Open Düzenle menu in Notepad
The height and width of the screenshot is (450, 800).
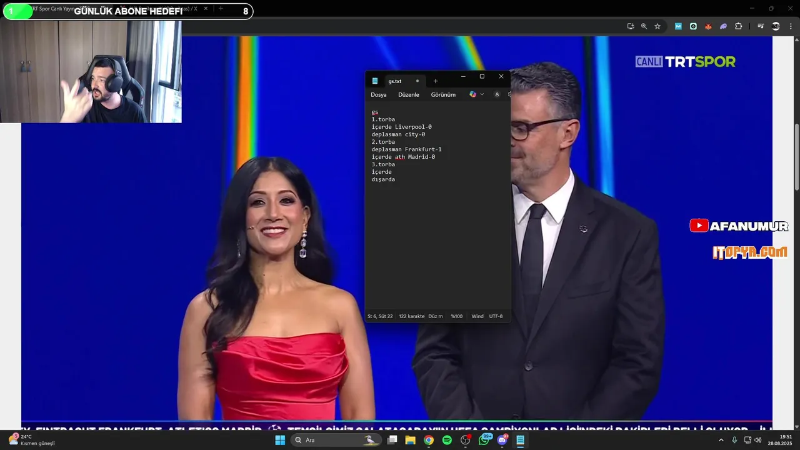409,94
